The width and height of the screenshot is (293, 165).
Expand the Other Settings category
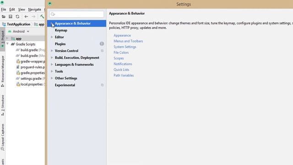coord(52,78)
